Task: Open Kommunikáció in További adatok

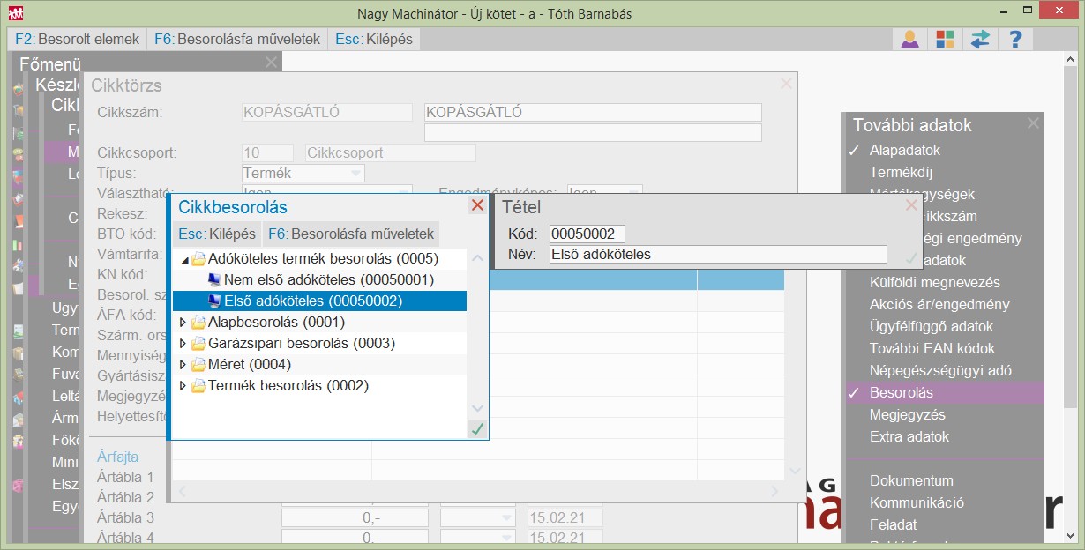Action: [917, 503]
